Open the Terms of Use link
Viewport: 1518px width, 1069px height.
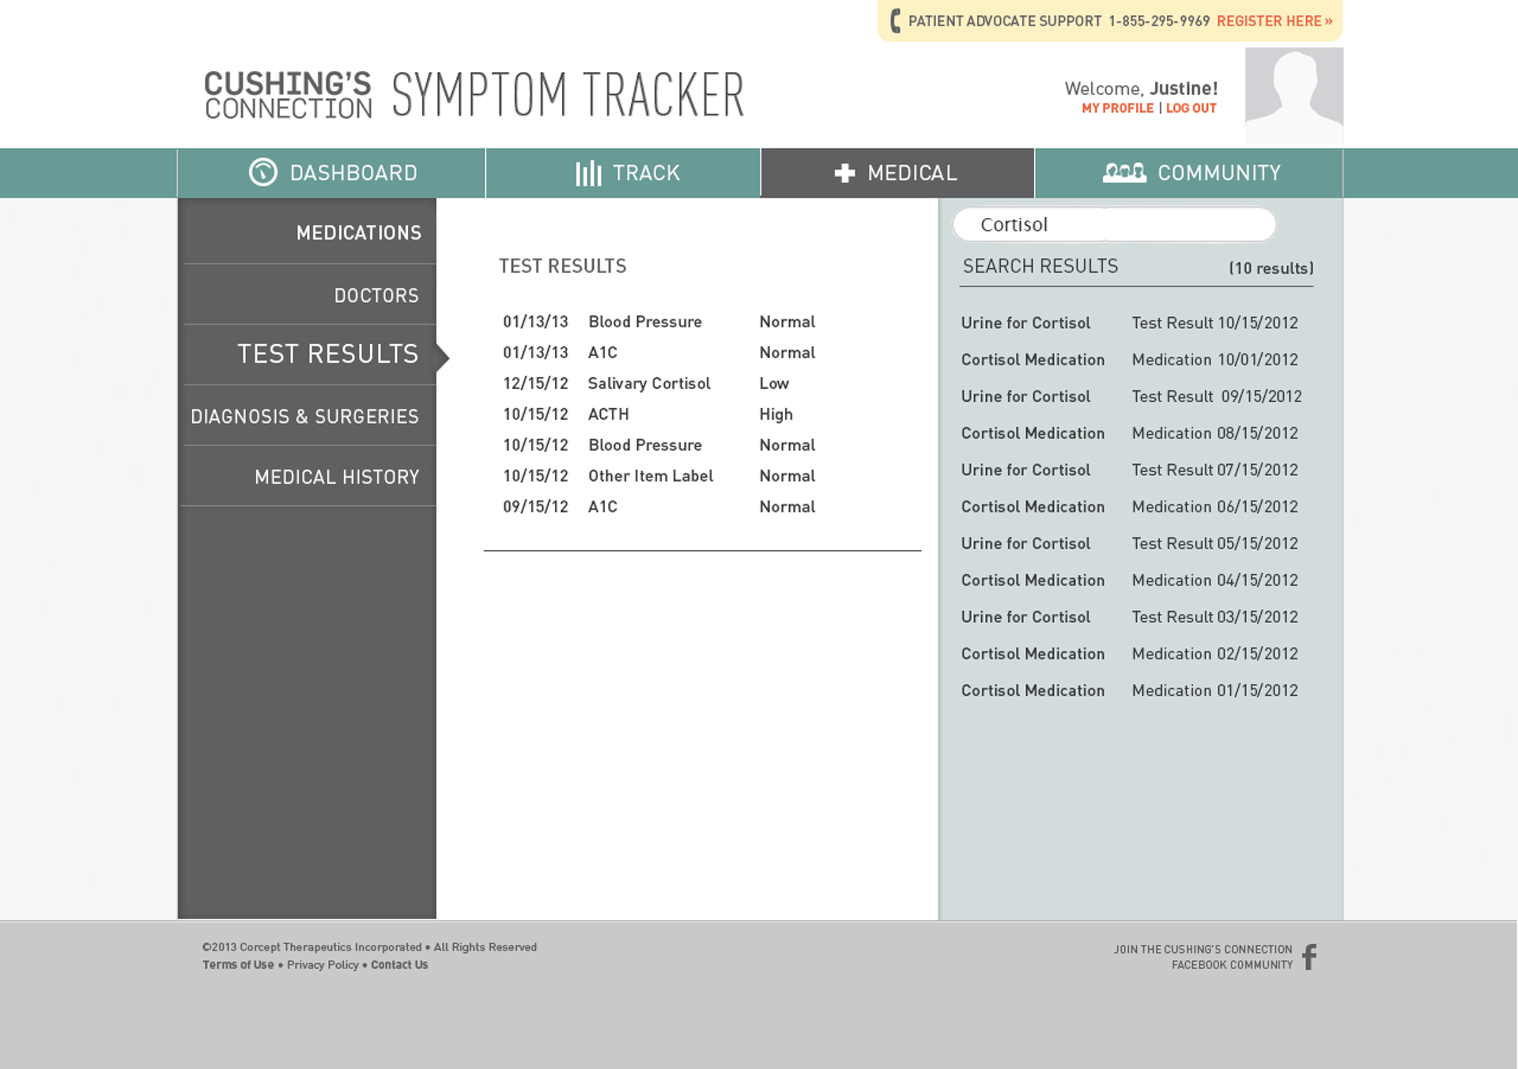tap(238, 965)
